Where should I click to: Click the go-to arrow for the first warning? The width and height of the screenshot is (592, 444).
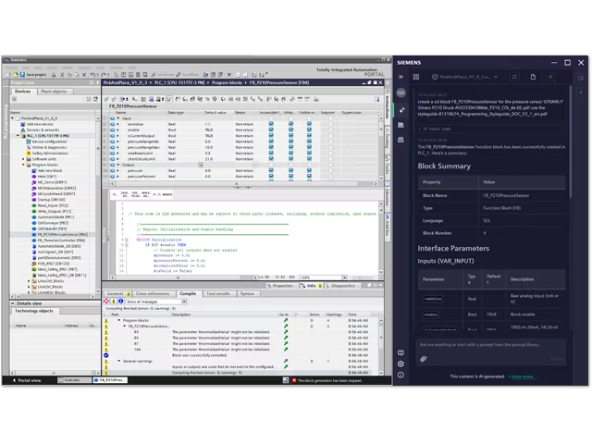coord(286,330)
